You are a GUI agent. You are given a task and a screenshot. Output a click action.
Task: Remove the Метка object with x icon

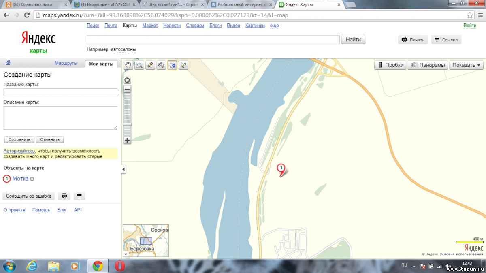click(x=32, y=179)
